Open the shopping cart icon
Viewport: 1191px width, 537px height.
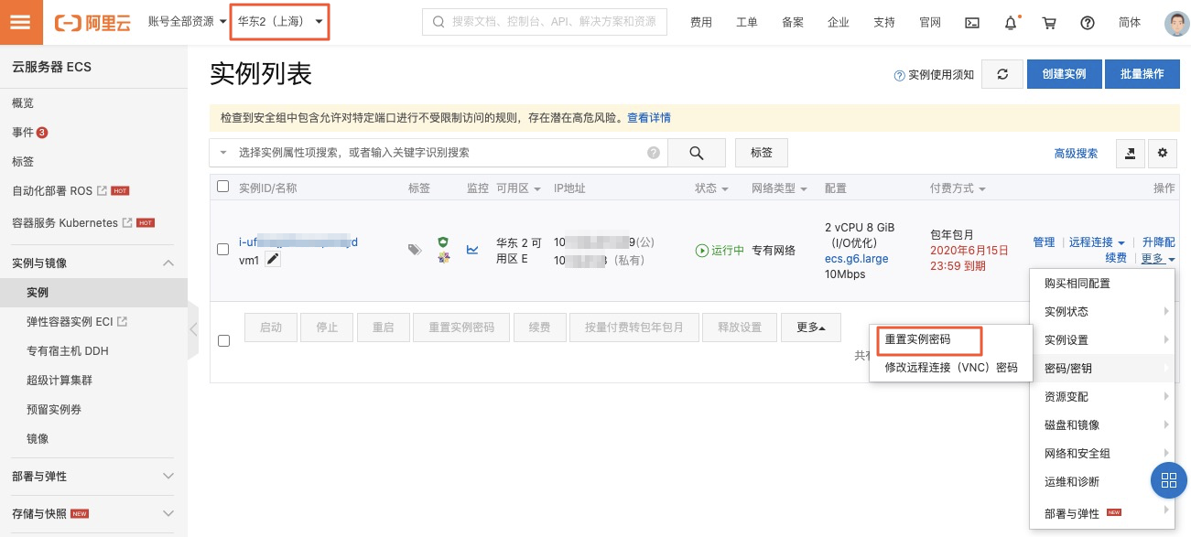[1049, 23]
